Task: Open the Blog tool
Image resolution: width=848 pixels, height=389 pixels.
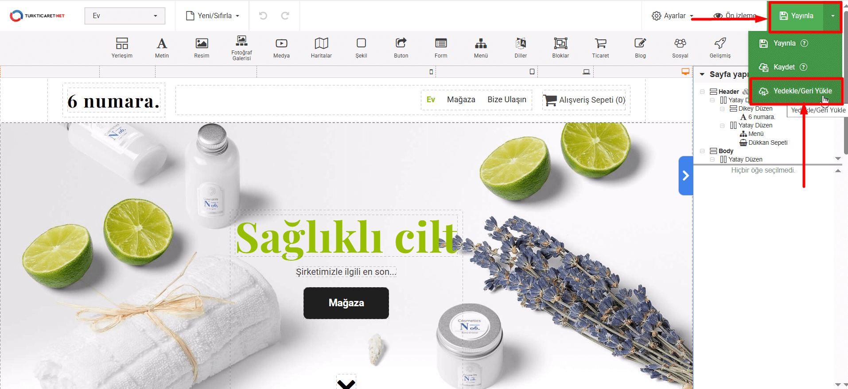Action: coord(640,47)
